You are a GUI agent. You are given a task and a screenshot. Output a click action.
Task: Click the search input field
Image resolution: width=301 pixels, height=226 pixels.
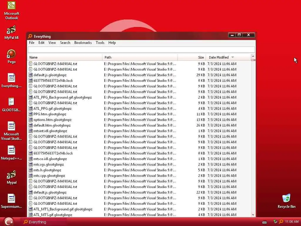[141, 49]
